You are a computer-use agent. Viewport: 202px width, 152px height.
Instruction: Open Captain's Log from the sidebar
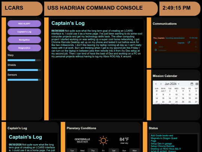pos(24,32)
